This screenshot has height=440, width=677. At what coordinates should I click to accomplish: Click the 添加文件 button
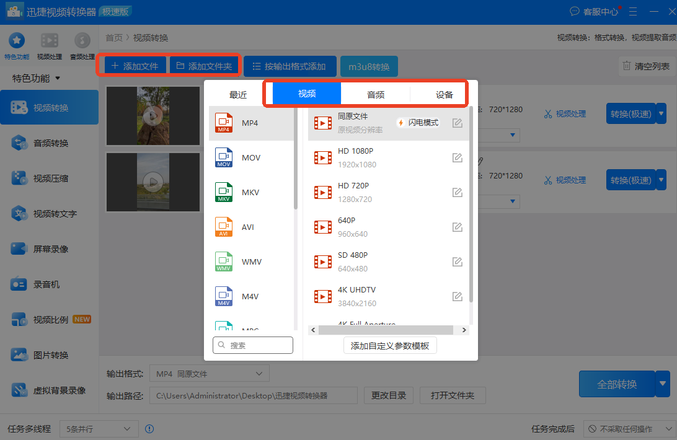[x=135, y=66]
